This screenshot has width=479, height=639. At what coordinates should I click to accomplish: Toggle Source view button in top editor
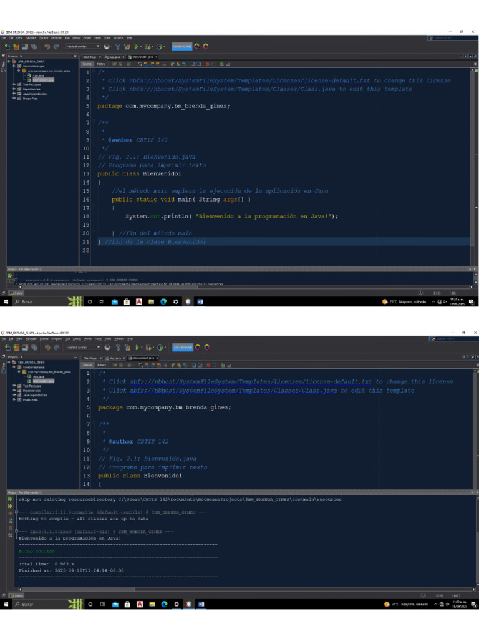pos(87,64)
